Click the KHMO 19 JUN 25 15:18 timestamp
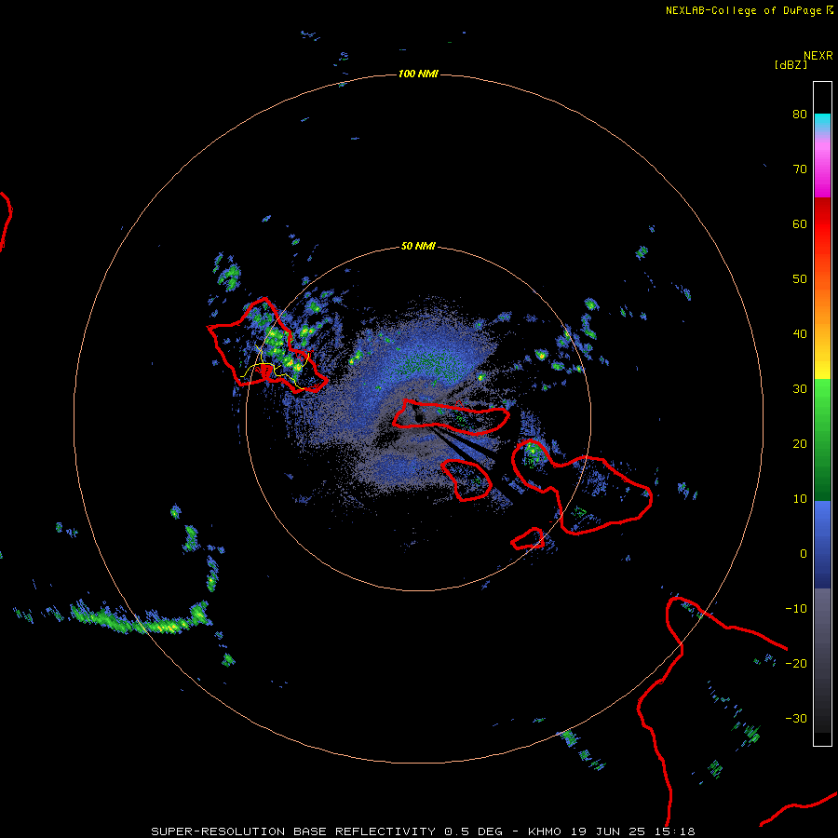Screen dimensions: 838x838 [612, 831]
